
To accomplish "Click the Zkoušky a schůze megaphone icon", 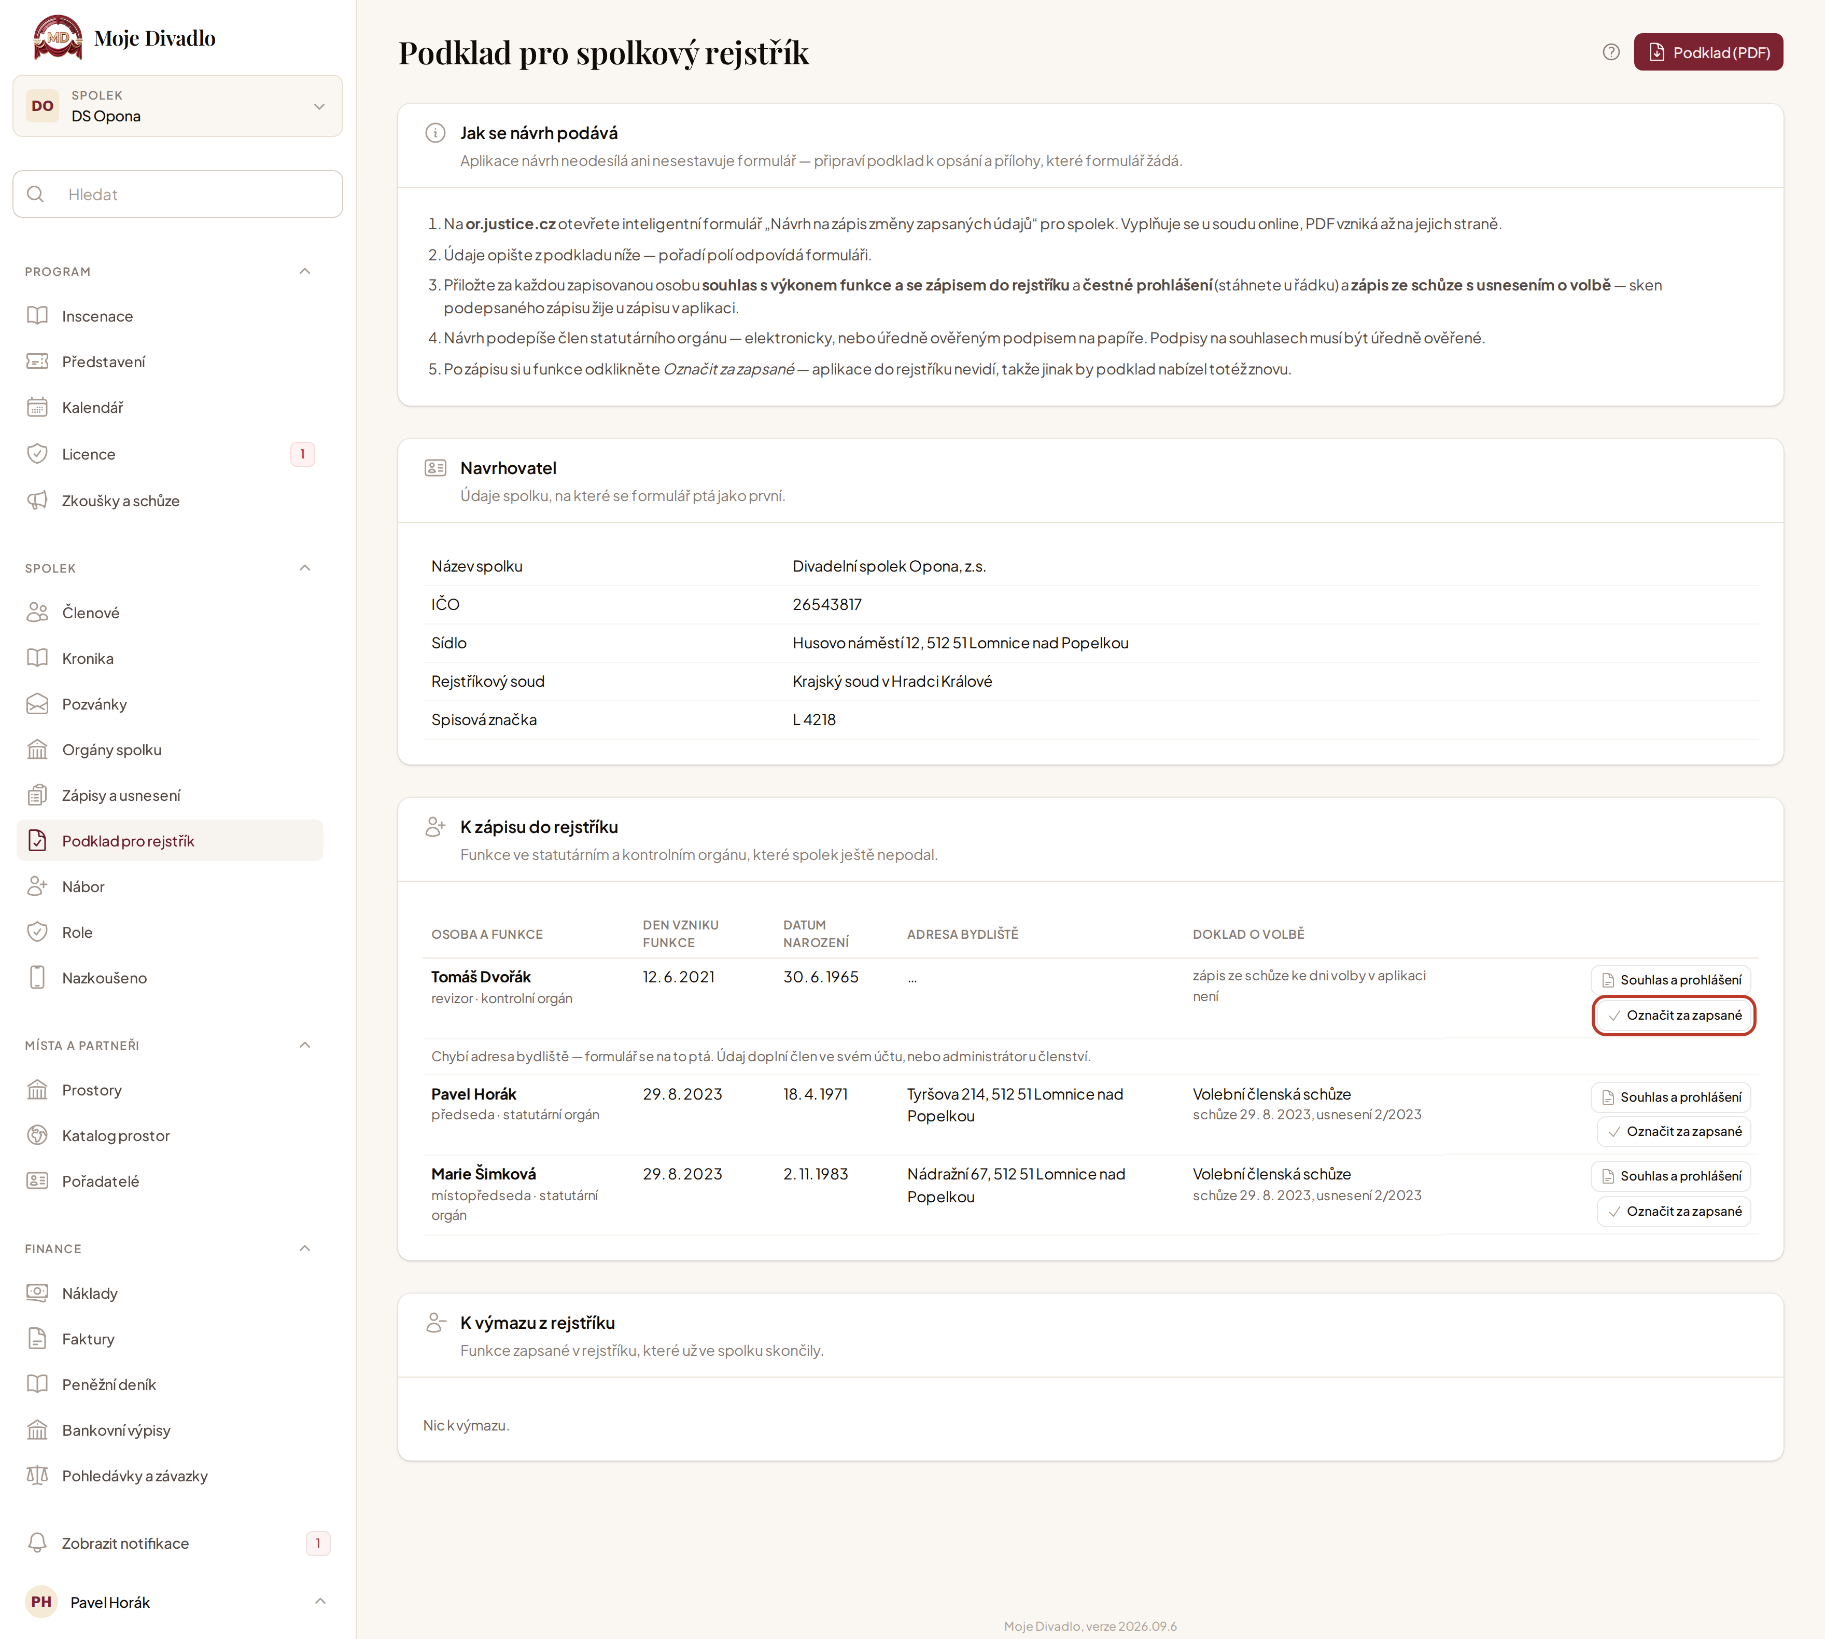I will (37, 501).
